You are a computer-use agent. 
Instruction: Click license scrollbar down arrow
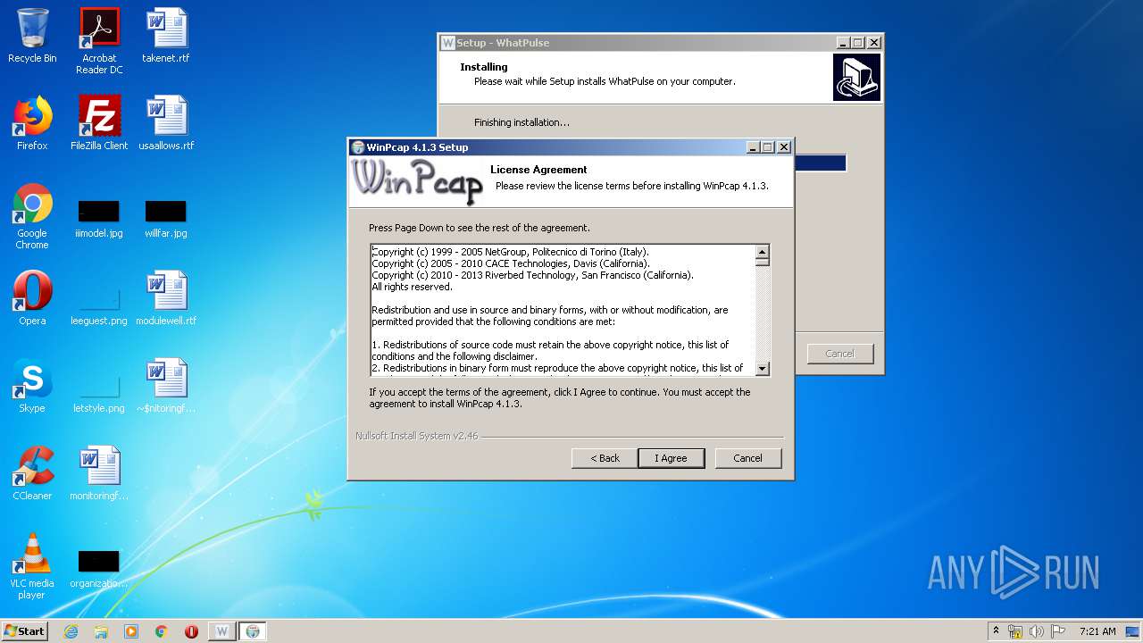pyautogui.click(x=762, y=368)
